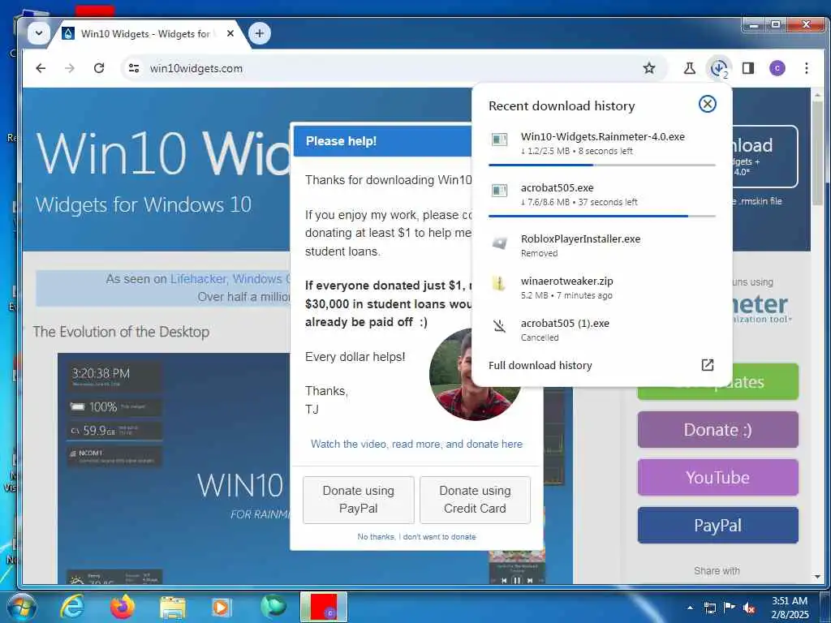Viewport: 831px width, 623px height.
Task: Open Chrome Labs flask icon
Action: pyautogui.click(x=689, y=68)
